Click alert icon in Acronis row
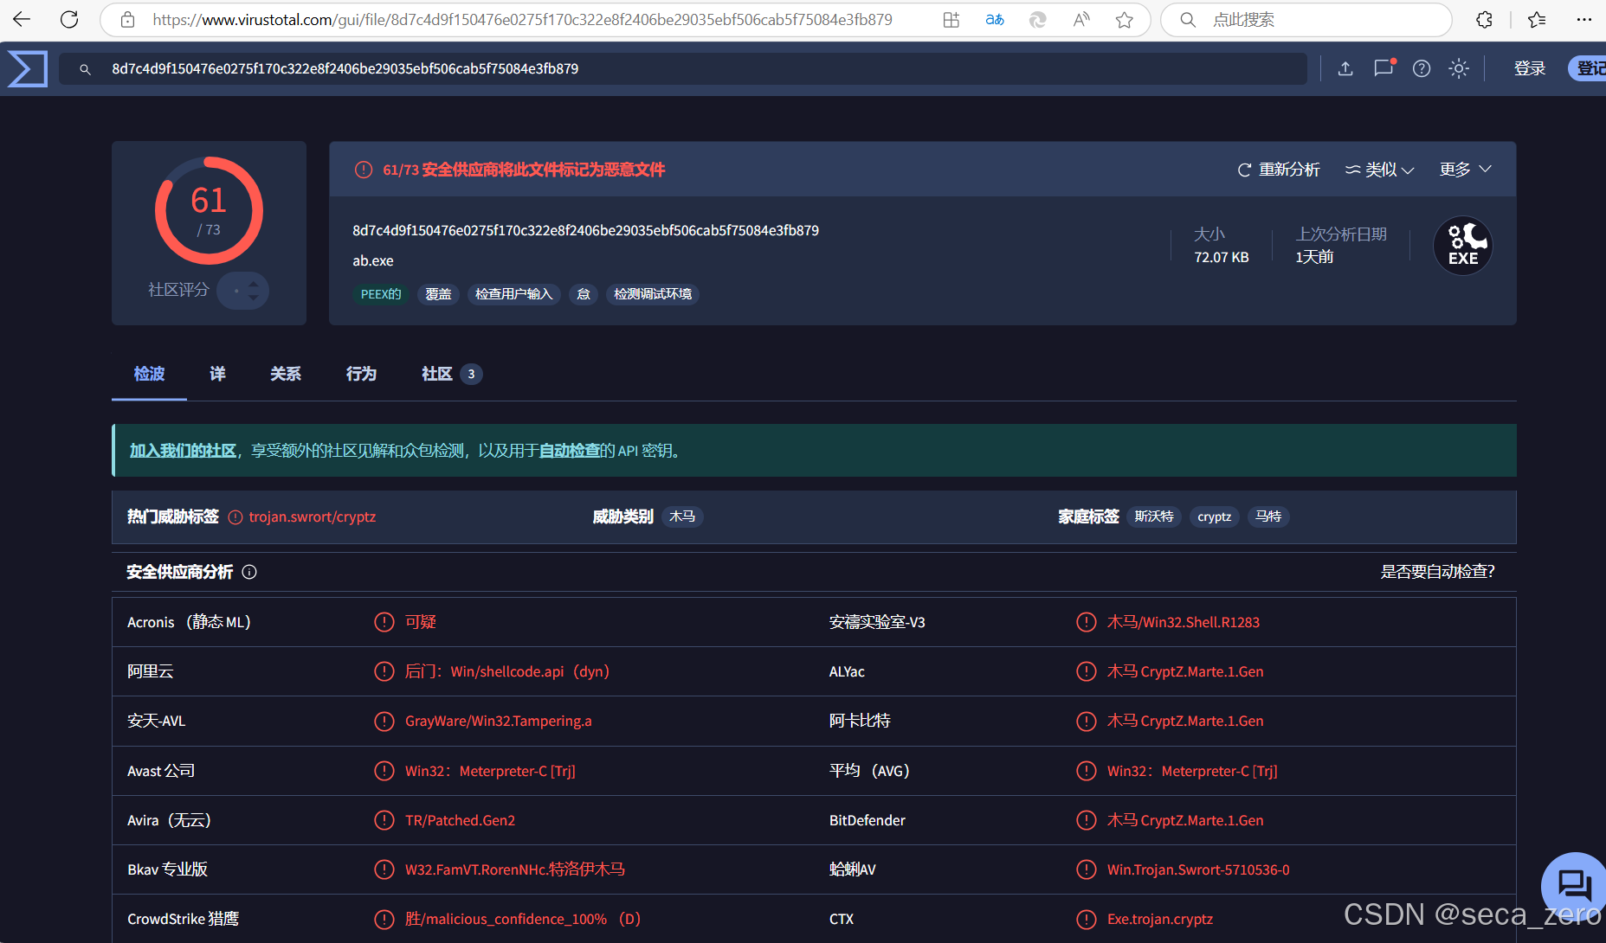This screenshot has height=943, width=1606. click(x=384, y=622)
